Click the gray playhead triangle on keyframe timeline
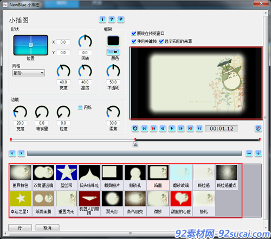Screen dimensions: 271x239 click(135, 144)
